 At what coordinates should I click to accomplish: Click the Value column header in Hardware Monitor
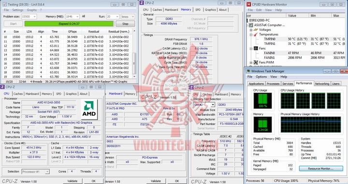297,15
